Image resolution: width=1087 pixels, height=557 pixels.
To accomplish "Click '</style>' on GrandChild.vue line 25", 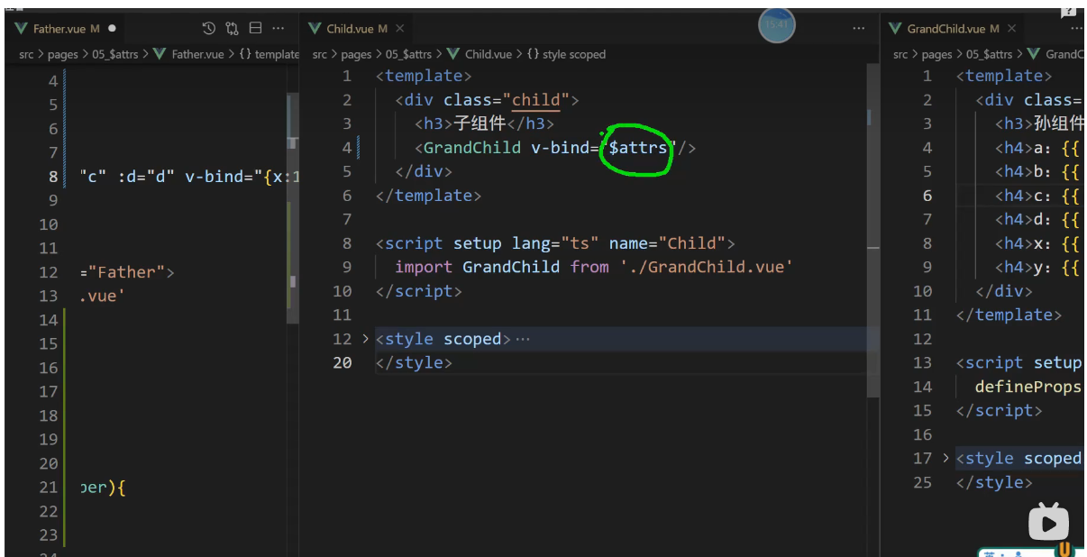I will [x=994, y=482].
